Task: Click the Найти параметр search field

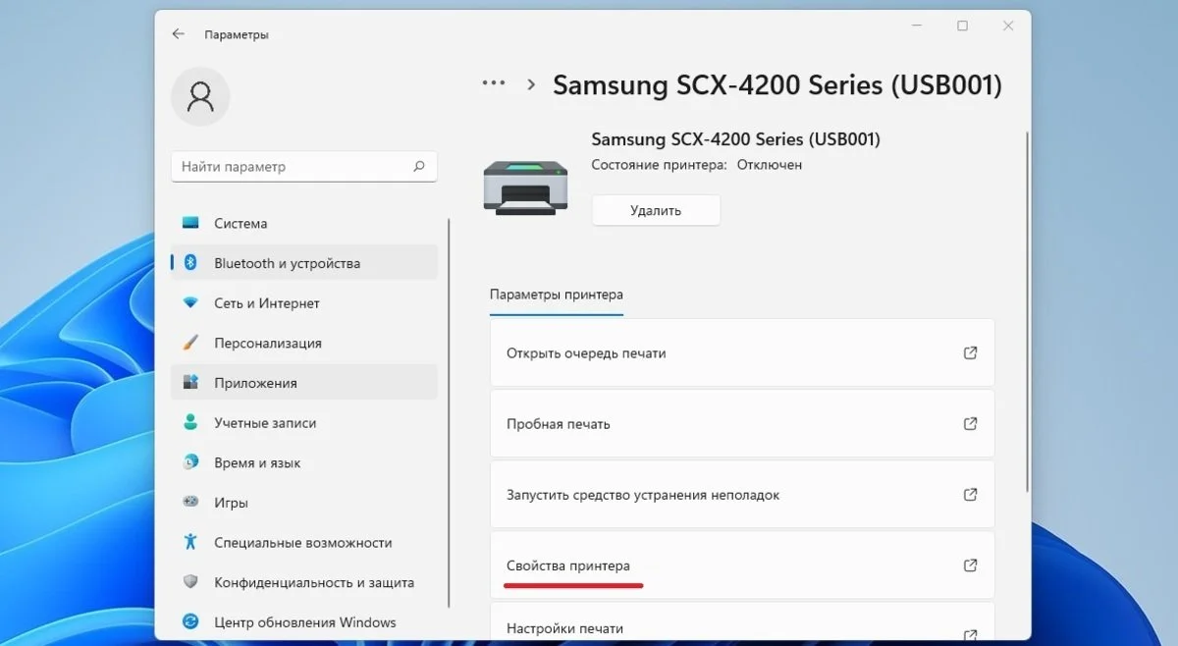Action: tap(304, 167)
